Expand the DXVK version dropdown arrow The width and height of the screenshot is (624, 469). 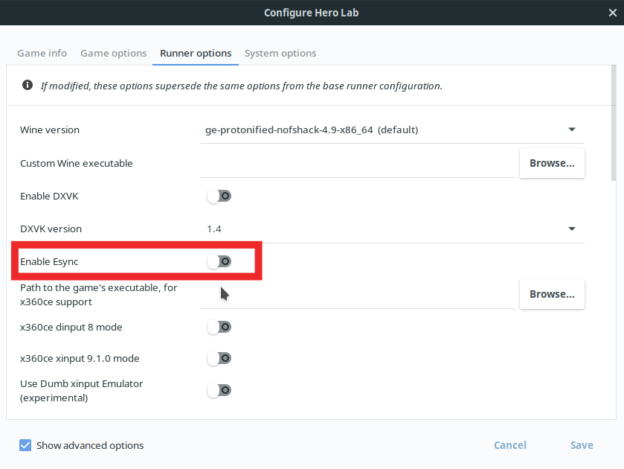572,229
